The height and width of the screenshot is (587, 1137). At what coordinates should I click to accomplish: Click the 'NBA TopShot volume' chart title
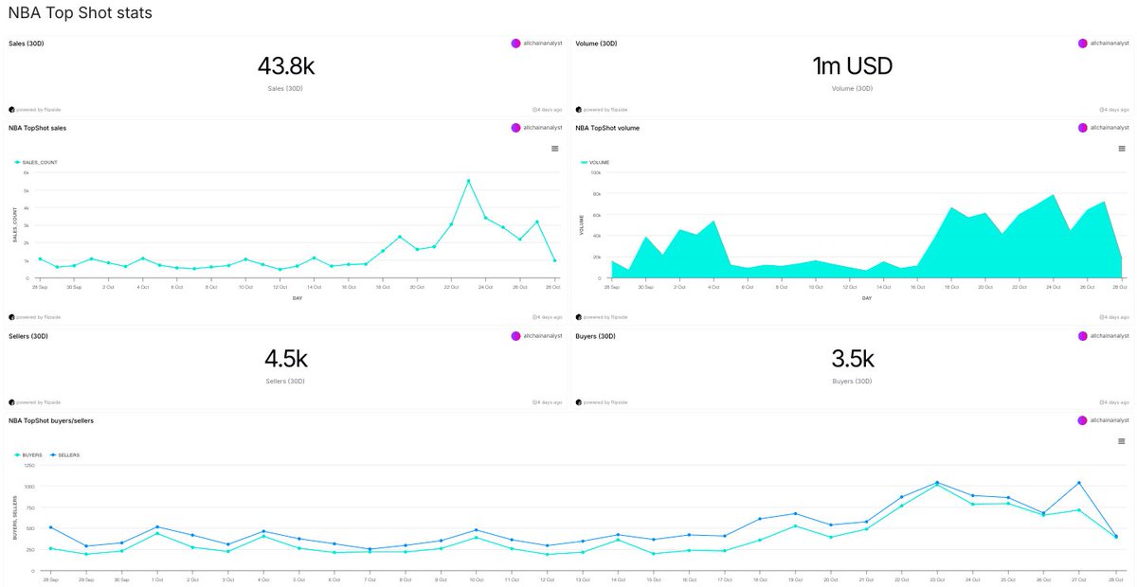pos(607,128)
